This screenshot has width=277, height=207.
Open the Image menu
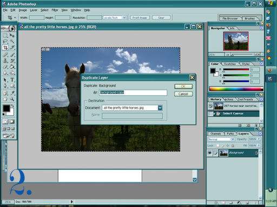coord(23,10)
